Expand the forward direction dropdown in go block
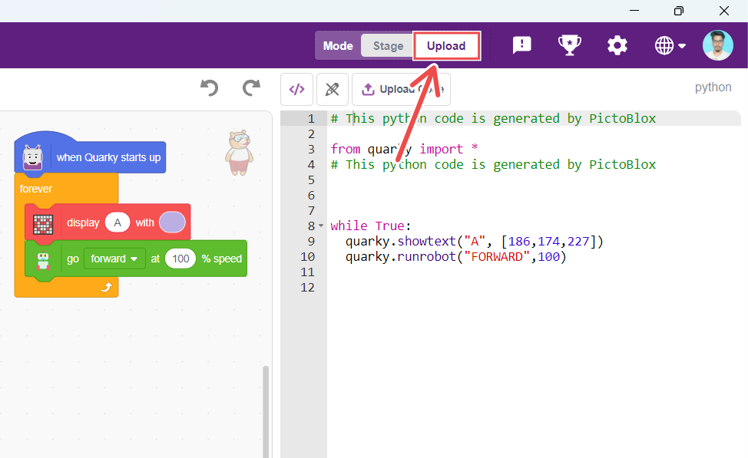This screenshot has height=458, width=748. click(x=114, y=259)
